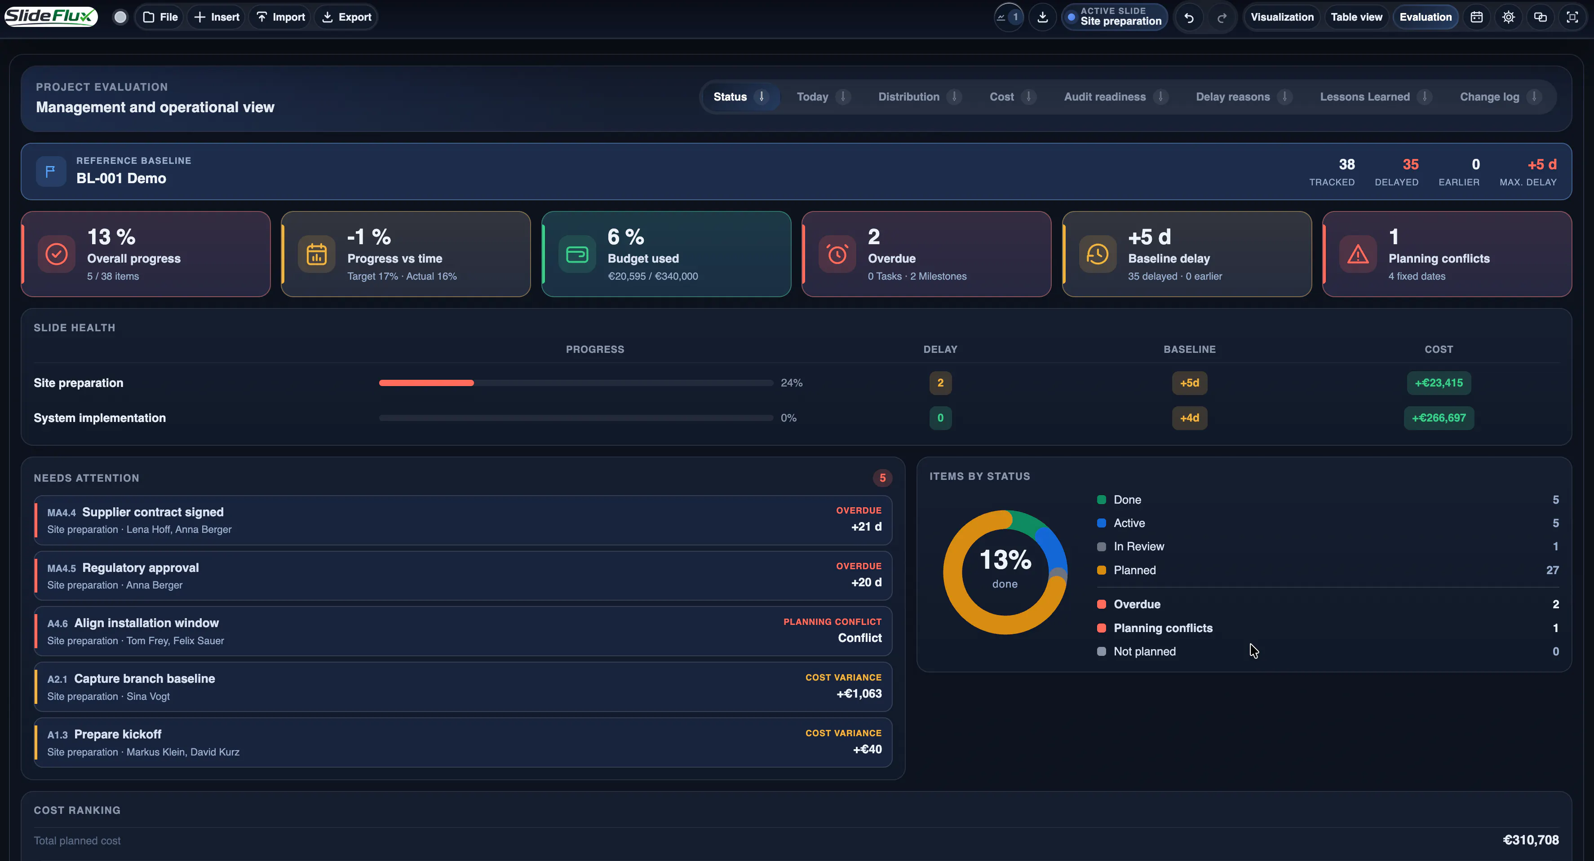Open the Export menu
The width and height of the screenshot is (1594, 861).
[x=346, y=18]
